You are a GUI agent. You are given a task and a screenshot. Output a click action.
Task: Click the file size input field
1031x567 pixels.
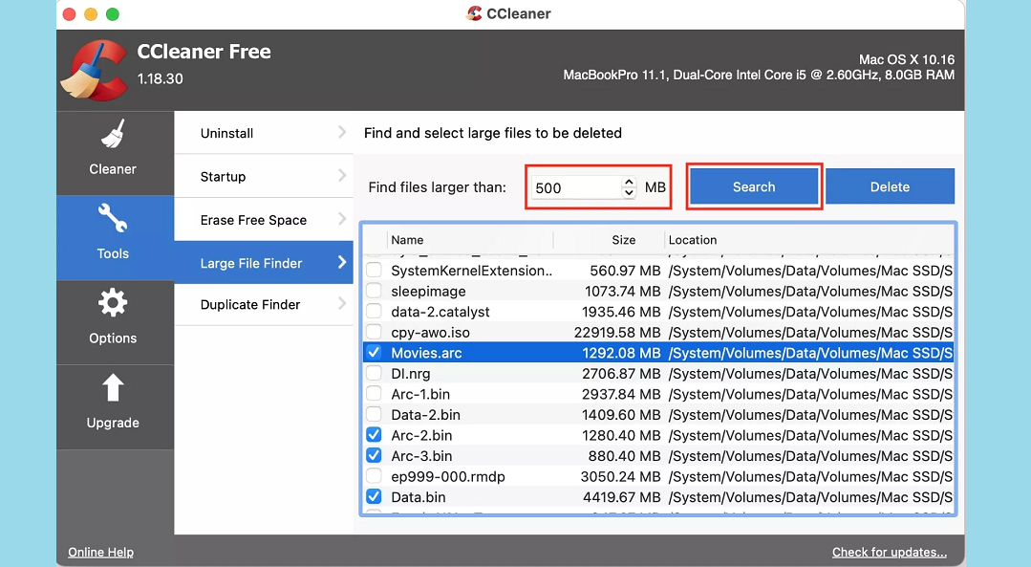pyautogui.click(x=575, y=187)
